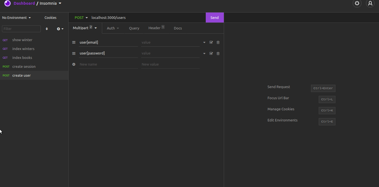Click the Focus Url Bar label
Screen dimensions: 379x187
[278, 98]
